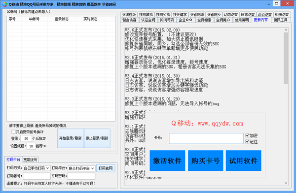
Task: Open the 相册访客 tab
Action: 282,14
